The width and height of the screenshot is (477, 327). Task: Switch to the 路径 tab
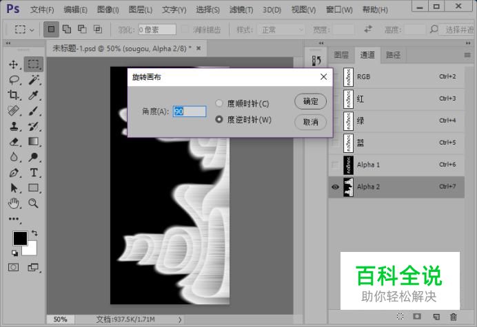(x=394, y=55)
